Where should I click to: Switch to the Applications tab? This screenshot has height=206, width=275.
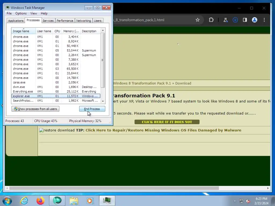tap(16, 20)
